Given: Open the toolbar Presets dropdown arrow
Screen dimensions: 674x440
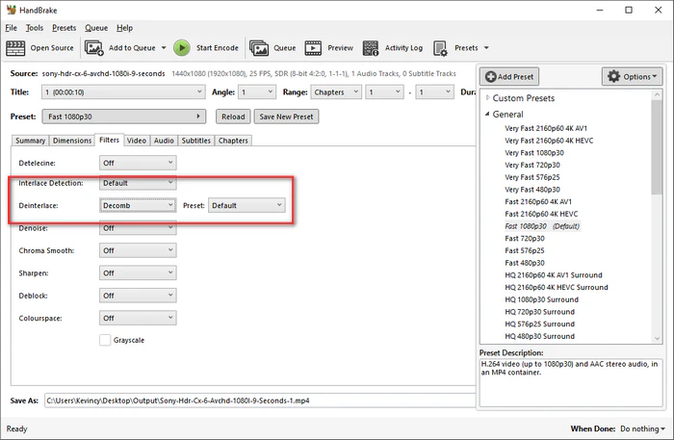Looking at the screenshot, I should 486,48.
